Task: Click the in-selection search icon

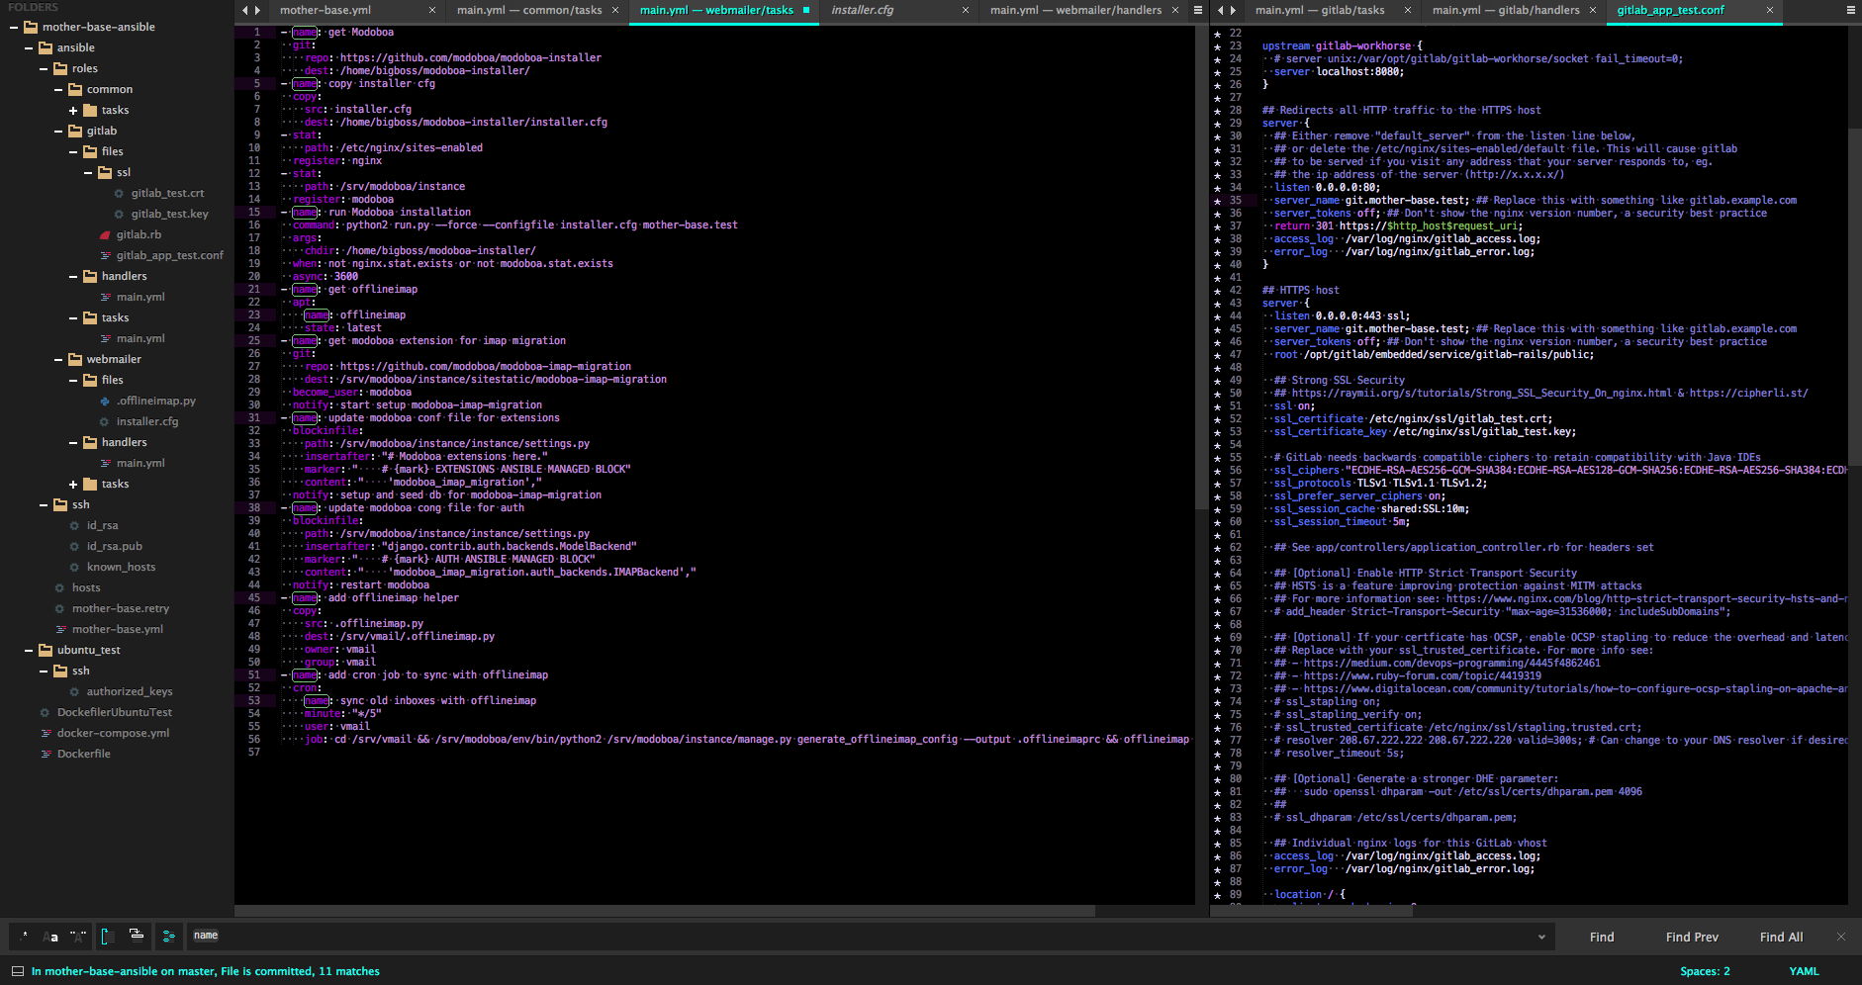Action: pyautogui.click(x=137, y=936)
